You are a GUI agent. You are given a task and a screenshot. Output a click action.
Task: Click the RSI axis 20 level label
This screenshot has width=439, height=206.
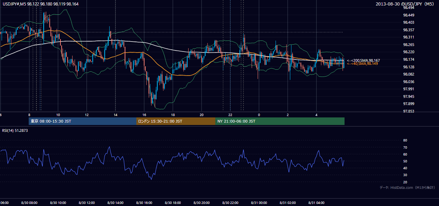tap(405, 182)
